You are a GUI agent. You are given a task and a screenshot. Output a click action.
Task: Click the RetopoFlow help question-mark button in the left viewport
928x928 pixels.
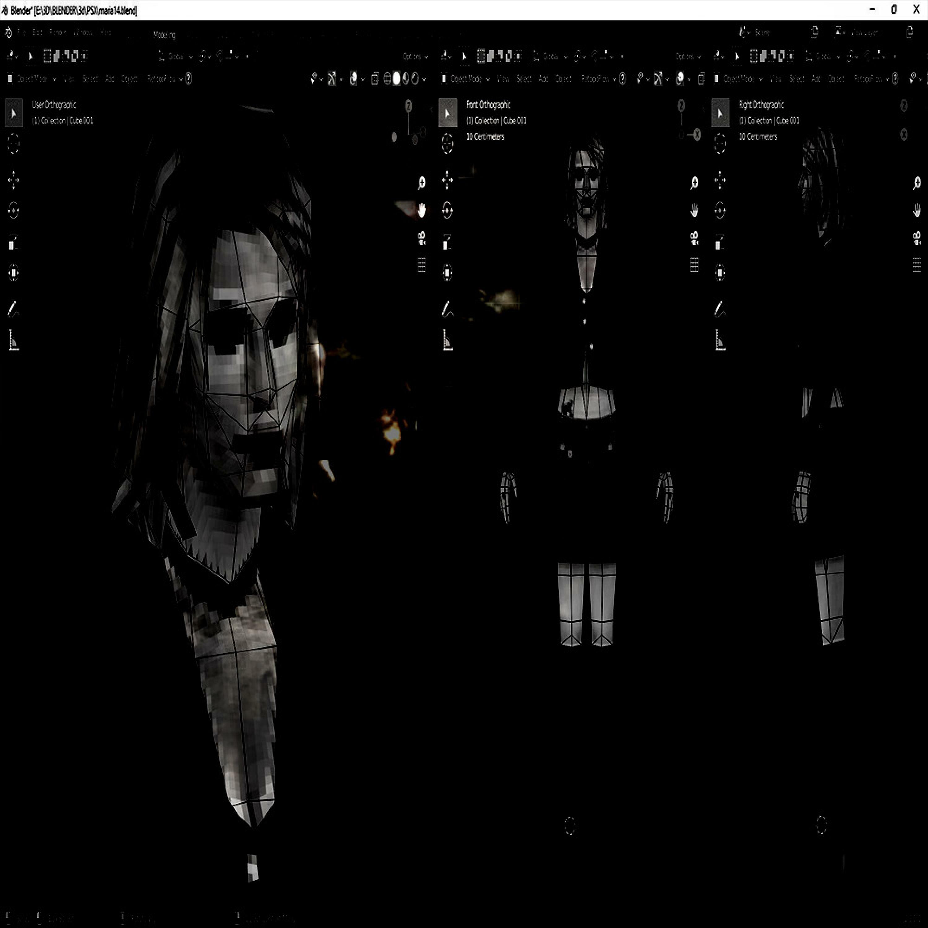tap(189, 79)
